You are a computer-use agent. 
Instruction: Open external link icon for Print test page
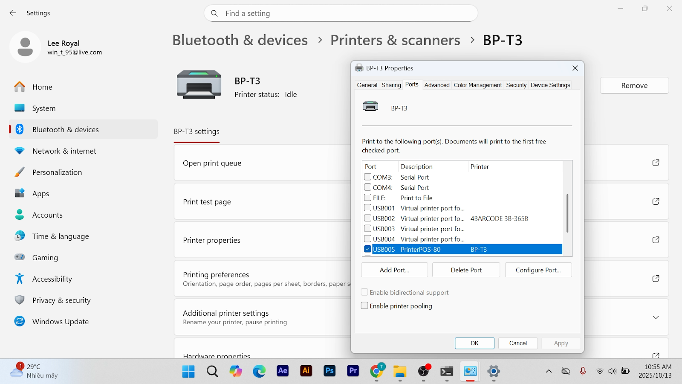(x=656, y=201)
